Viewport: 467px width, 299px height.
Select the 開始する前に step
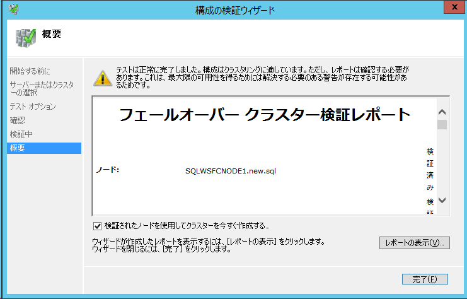click(x=30, y=71)
